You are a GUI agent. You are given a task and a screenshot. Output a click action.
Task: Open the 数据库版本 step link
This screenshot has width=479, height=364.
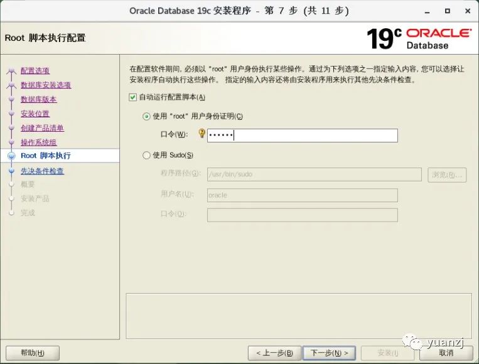pos(39,99)
